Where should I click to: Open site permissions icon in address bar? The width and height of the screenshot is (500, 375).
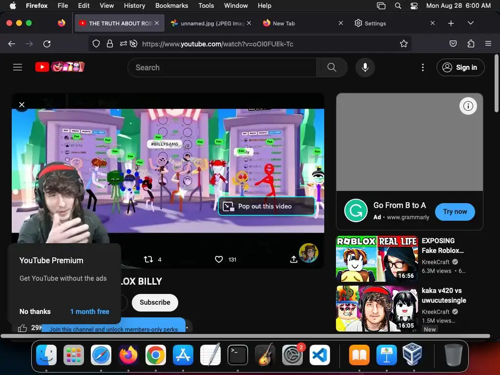[124, 43]
